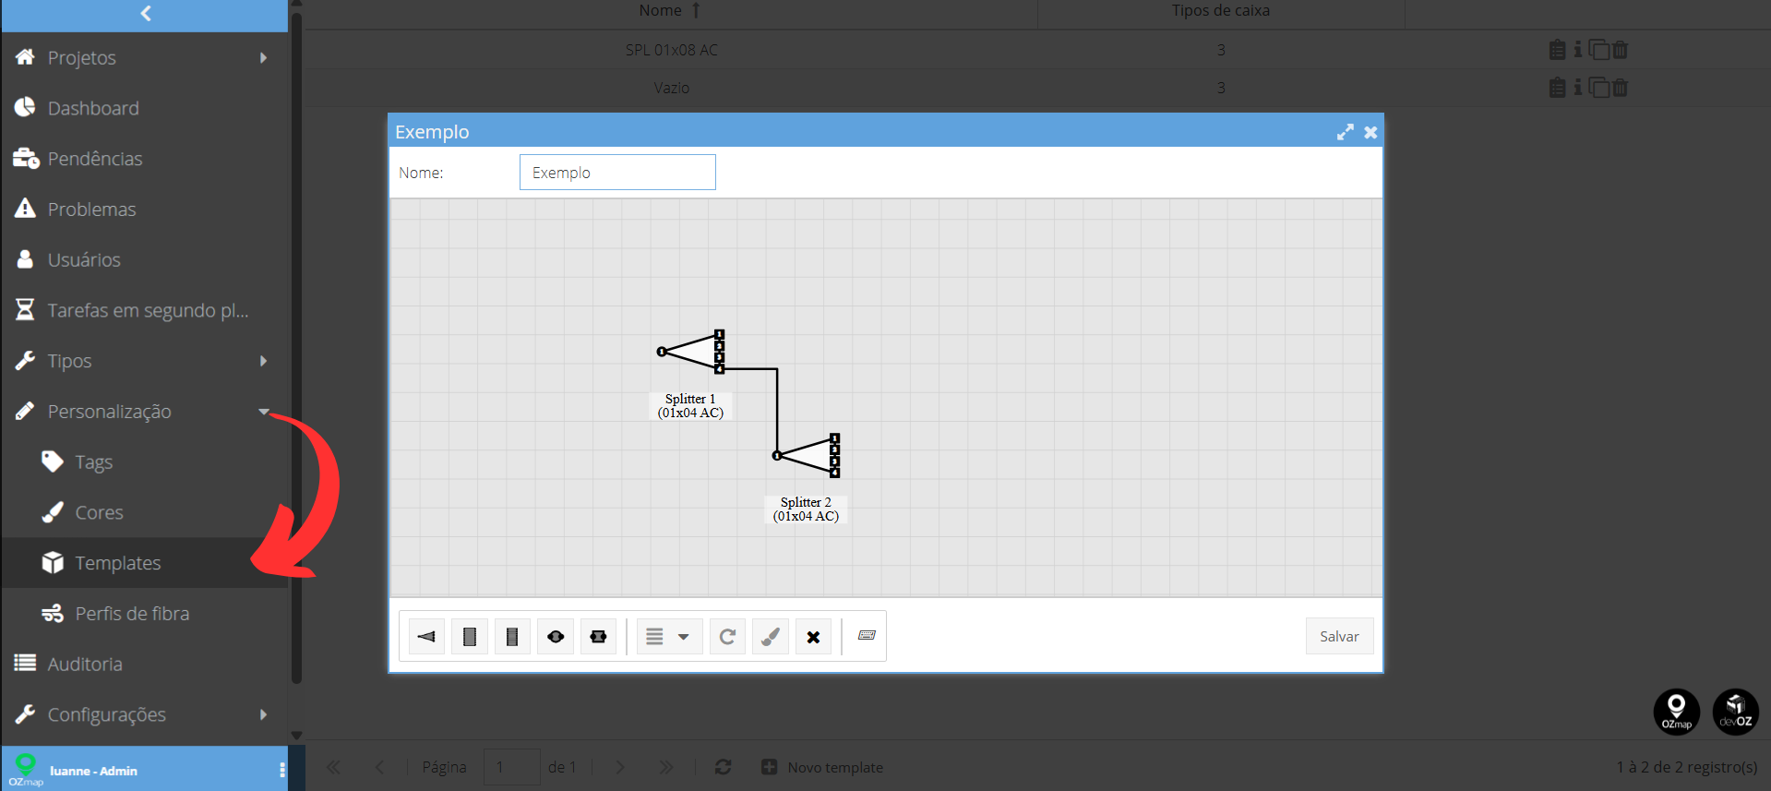Open Dashboard in the sidebar
Image resolution: width=1771 pixels, height=791 pixels.
[145, 108]
